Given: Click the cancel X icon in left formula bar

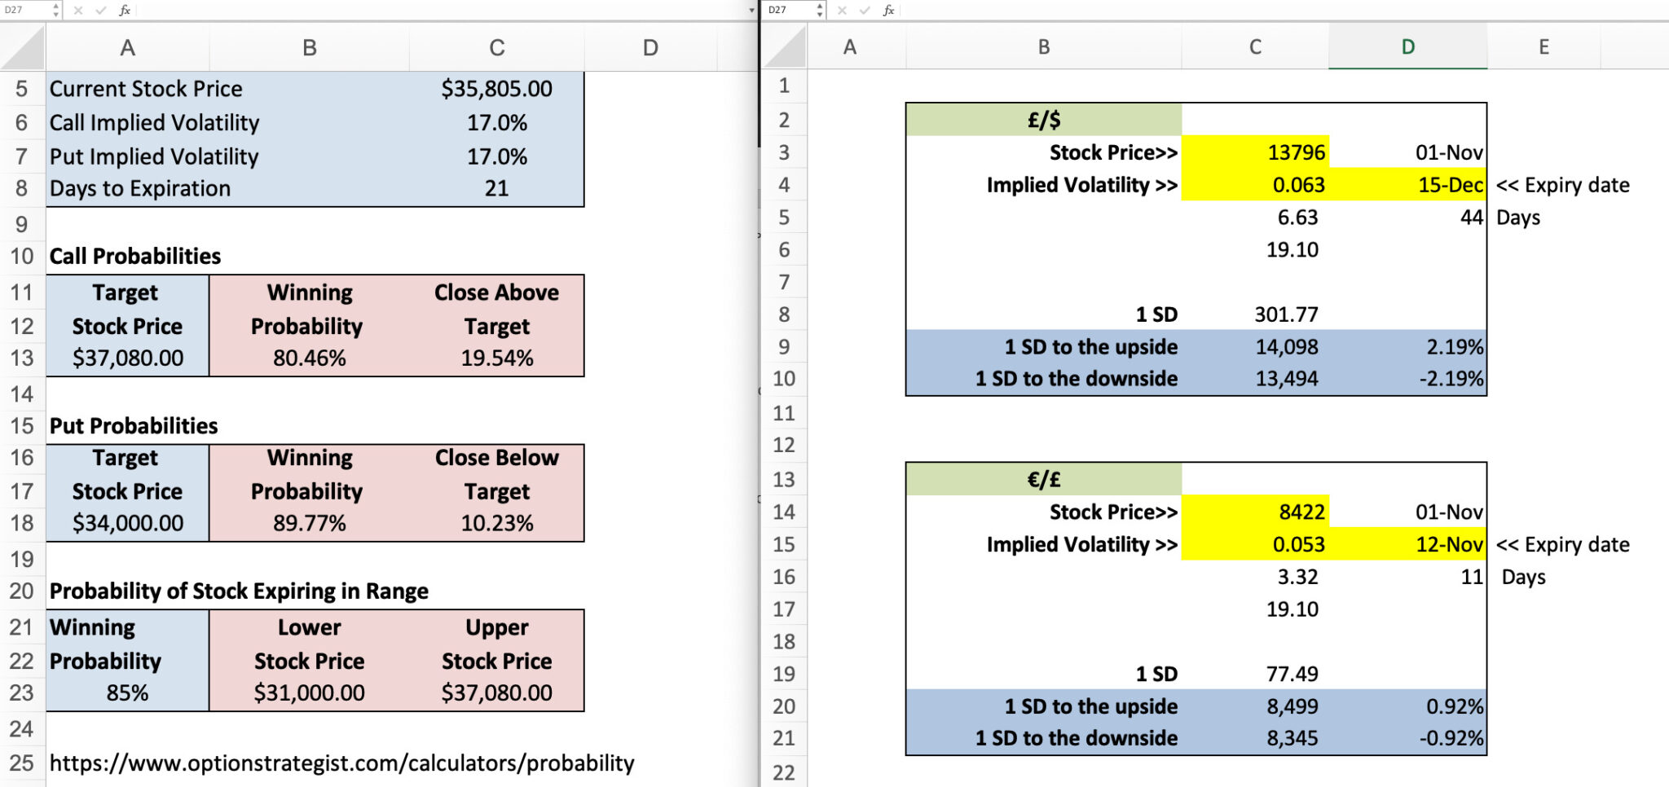Looking at the screenshot, I should tap(78, 10).
